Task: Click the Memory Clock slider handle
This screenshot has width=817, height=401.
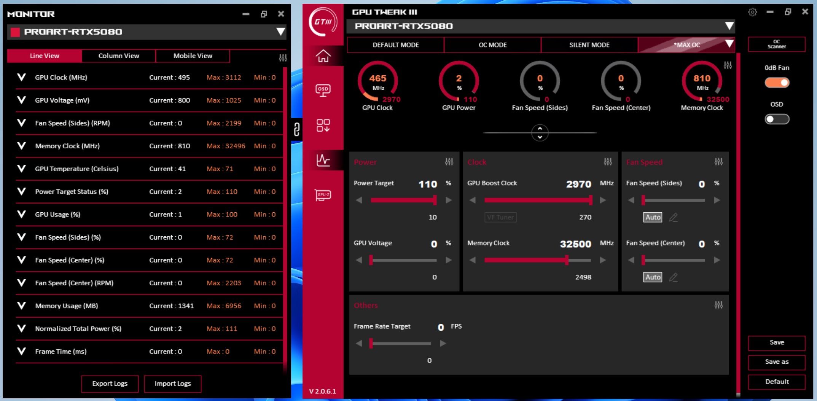Action: (x=567, y=260)
